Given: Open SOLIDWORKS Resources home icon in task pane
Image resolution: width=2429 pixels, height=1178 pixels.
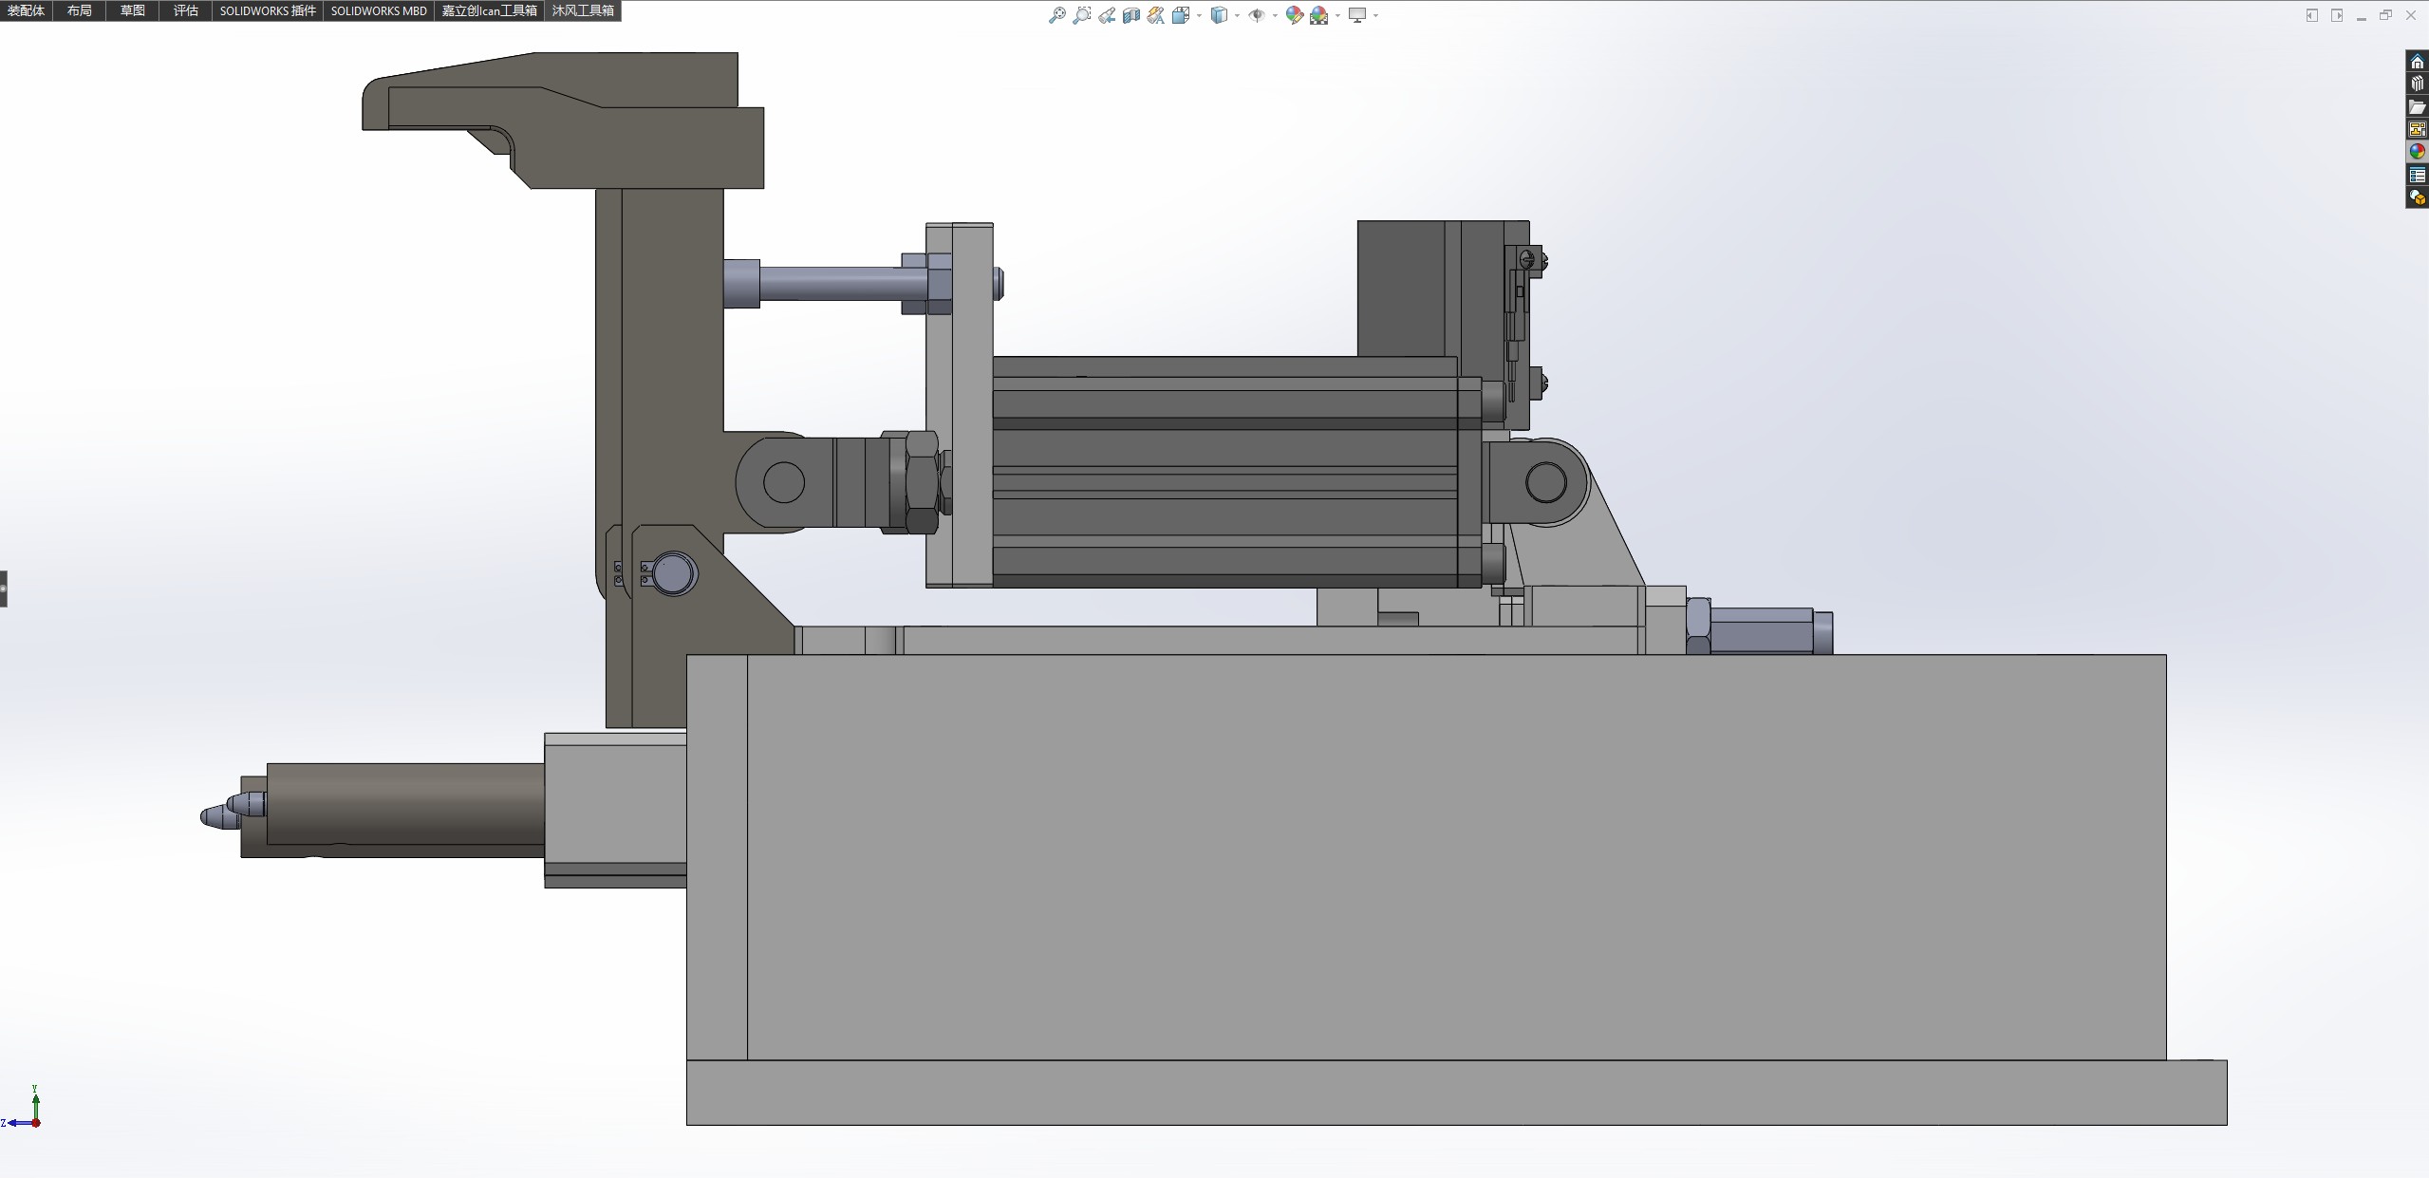Looking at the screenshot, I should (x=2417, y=62).
